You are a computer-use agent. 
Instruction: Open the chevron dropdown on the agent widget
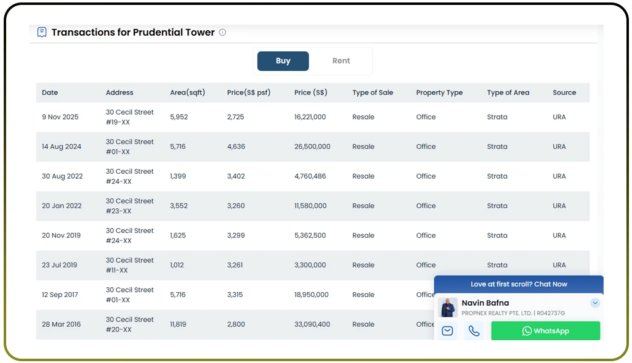595,303
